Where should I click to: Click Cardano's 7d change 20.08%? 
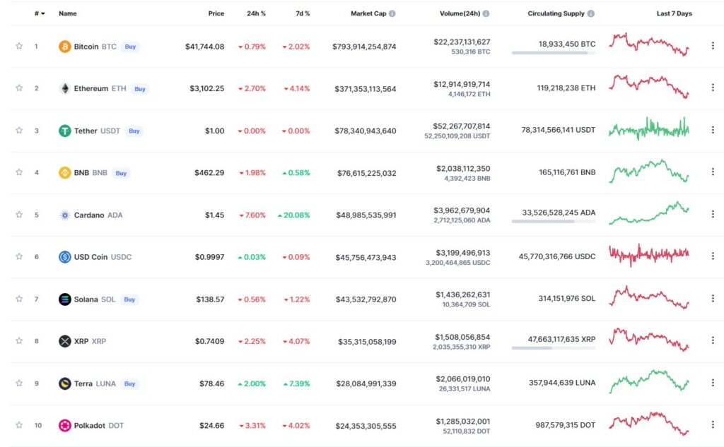coord(293,215)
